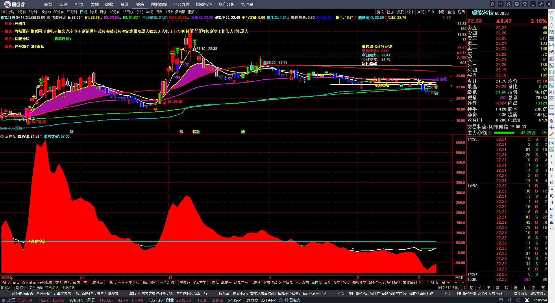Image resolution: width=555 pixels, height=303 pixels.
Task: Toggle the -自选 watchlist option
Action: point(451,12)
